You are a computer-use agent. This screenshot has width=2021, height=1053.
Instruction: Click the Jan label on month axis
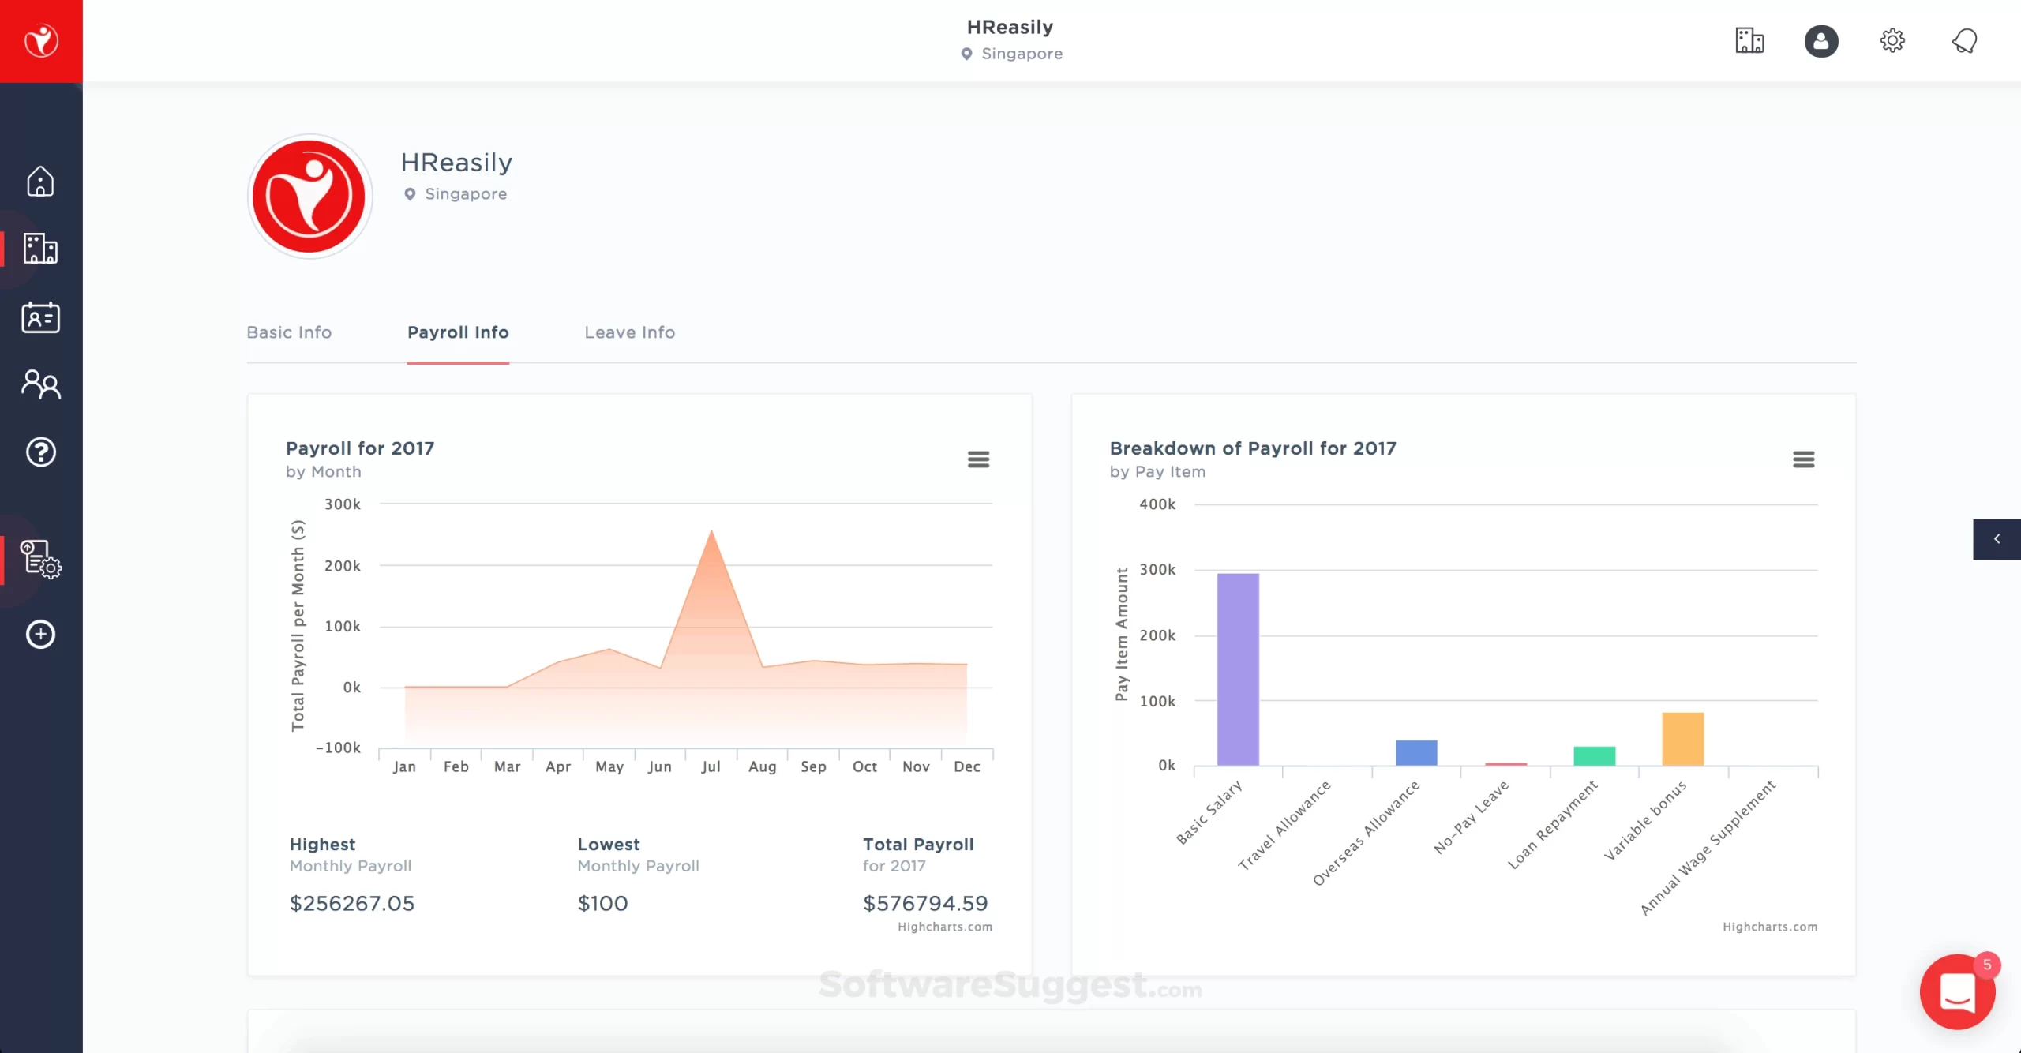tap(404, 766)
